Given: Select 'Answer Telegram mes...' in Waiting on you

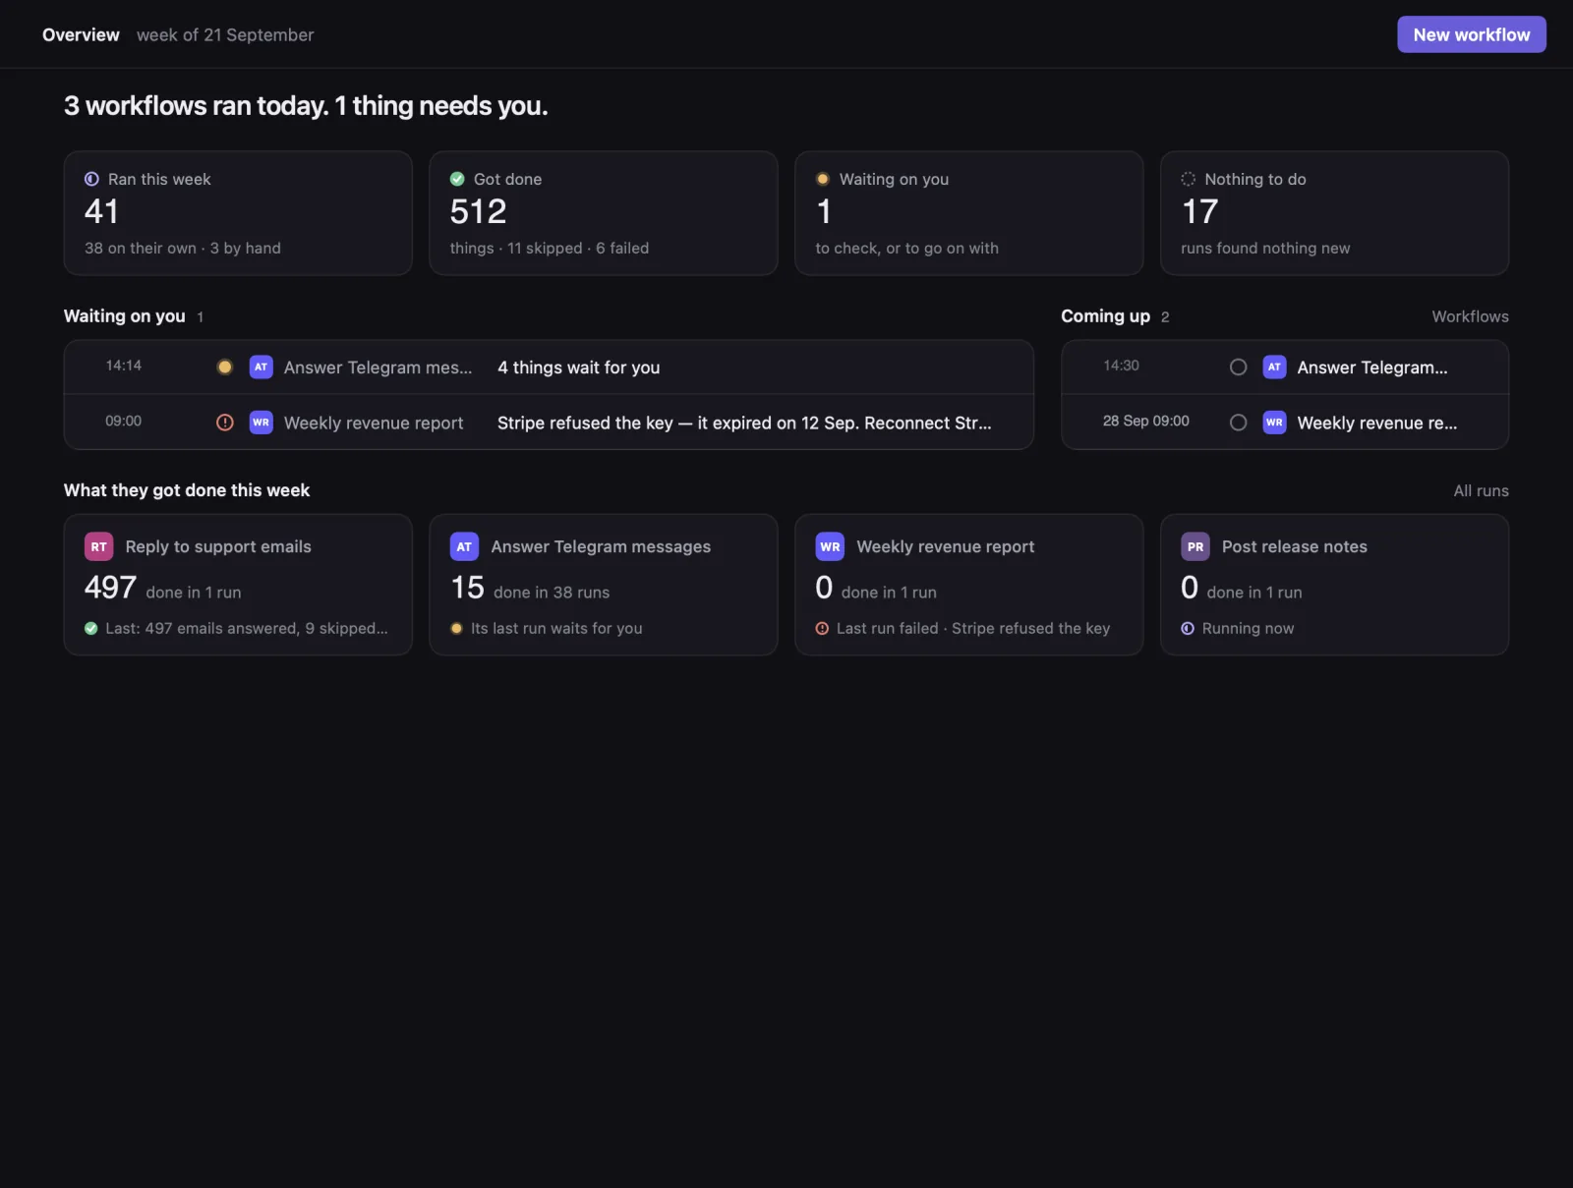Looking at the screenshot, I should [378, 368].
